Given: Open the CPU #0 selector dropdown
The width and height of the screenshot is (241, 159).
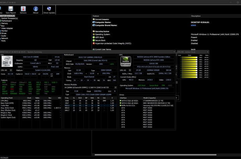Looking at the screenshot, I should coord(11,70).
